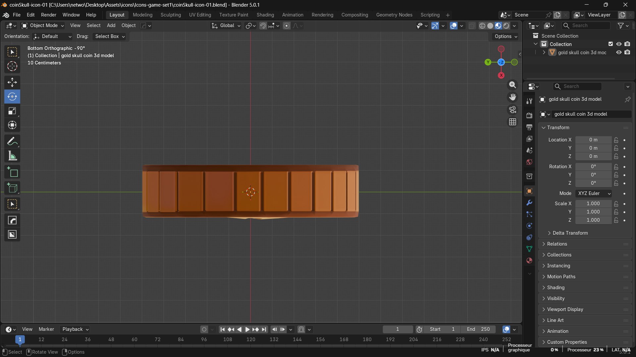Image resolution: width=636 pixels, height=357 pixels.
Task: Switch to the Shading workspace tab
Action: (265, 15)
